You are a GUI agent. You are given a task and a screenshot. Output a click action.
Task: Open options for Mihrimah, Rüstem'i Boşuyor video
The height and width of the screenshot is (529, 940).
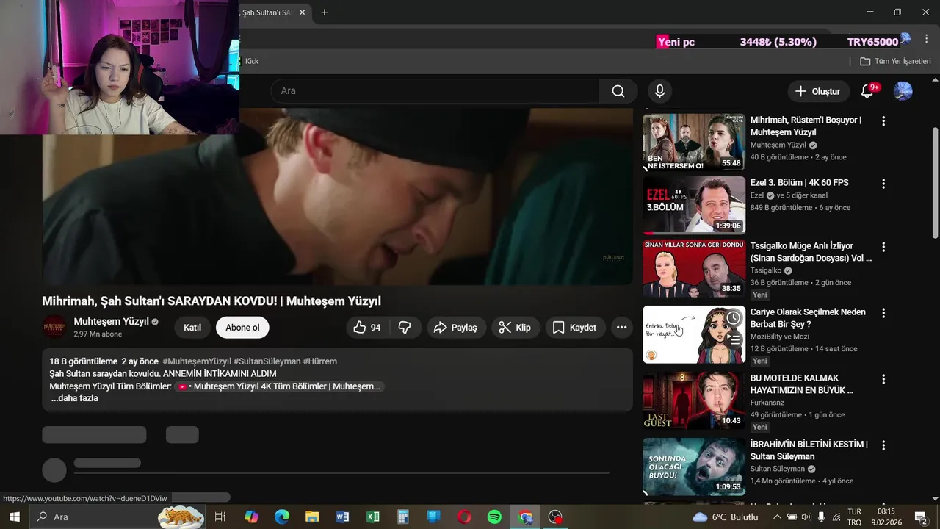tap(883, 120)
